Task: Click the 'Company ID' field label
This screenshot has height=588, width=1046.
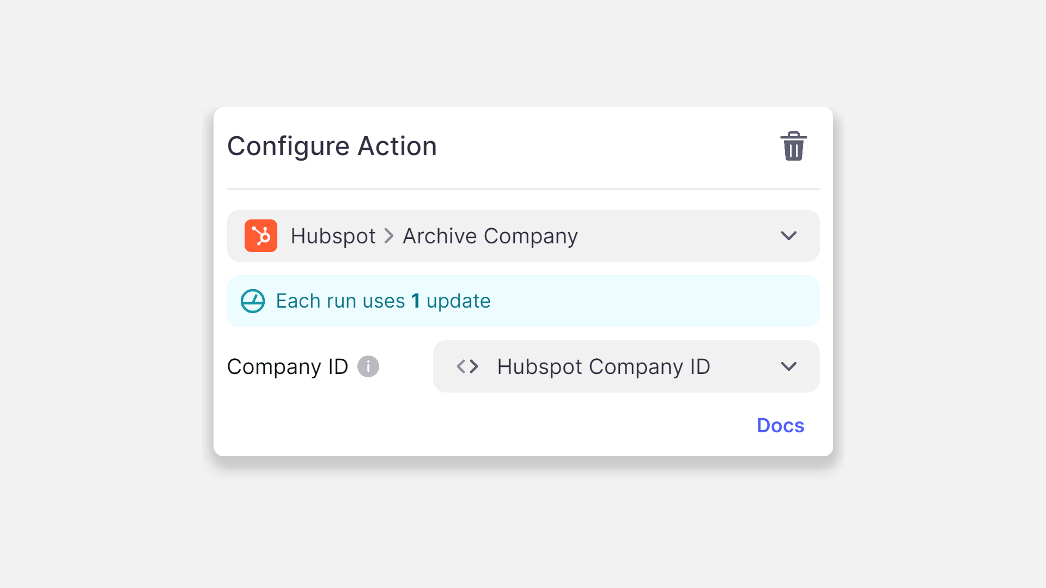Action: 287,366
